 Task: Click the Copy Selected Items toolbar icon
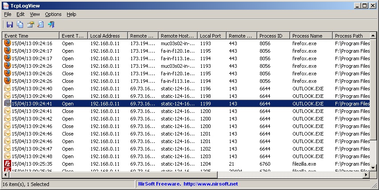pyautogui.click(x=20, y=25)
